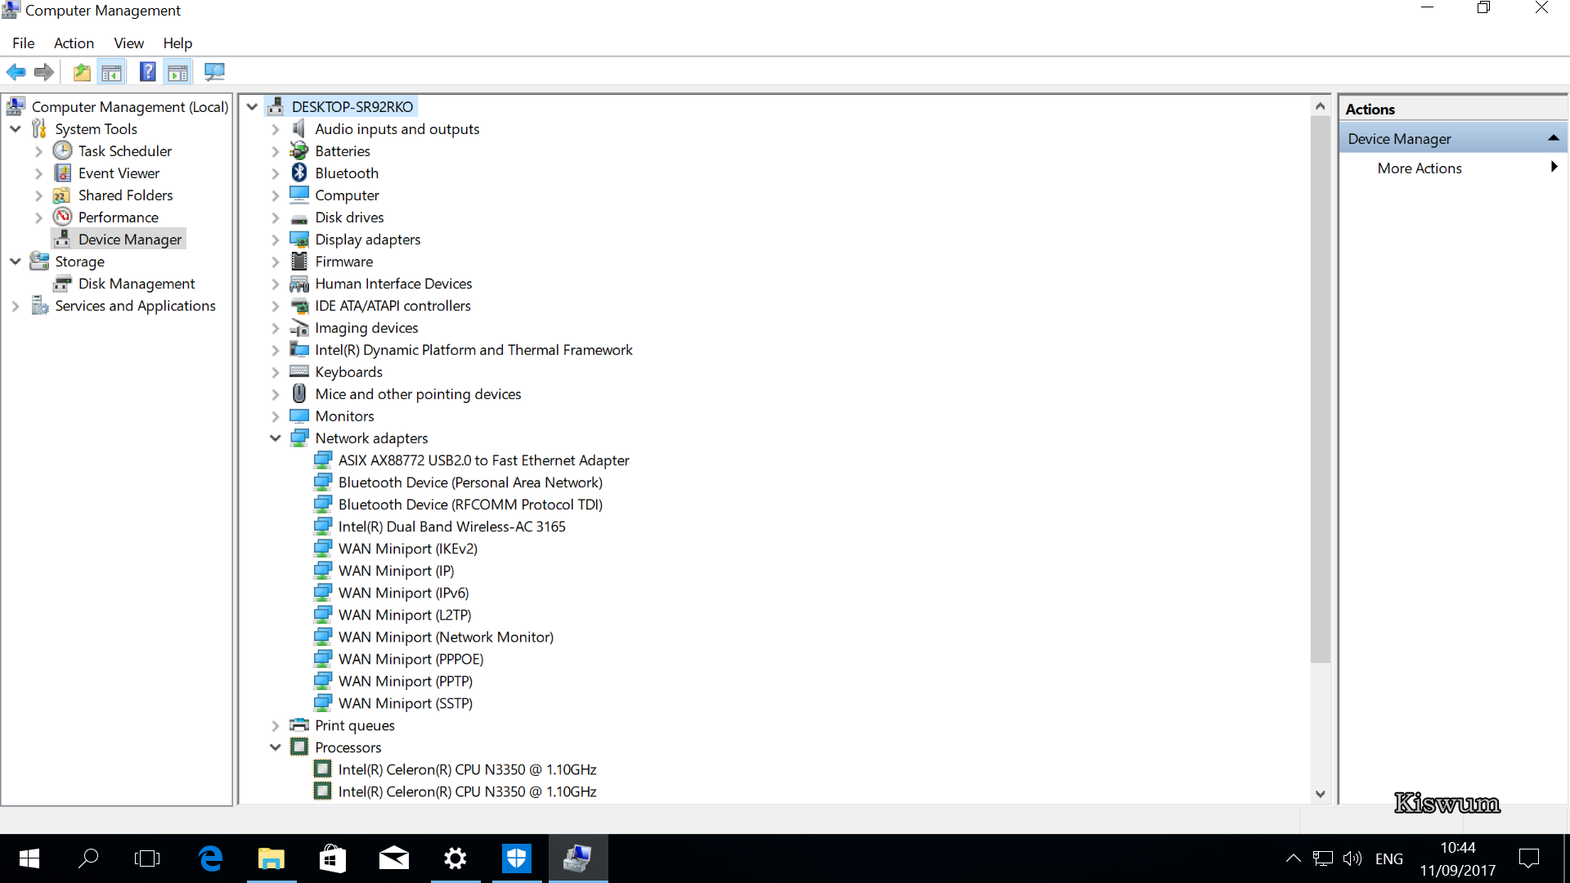Select Intel(R) Dynamic Platform and Thermal Framework

[x=473, y=350]
